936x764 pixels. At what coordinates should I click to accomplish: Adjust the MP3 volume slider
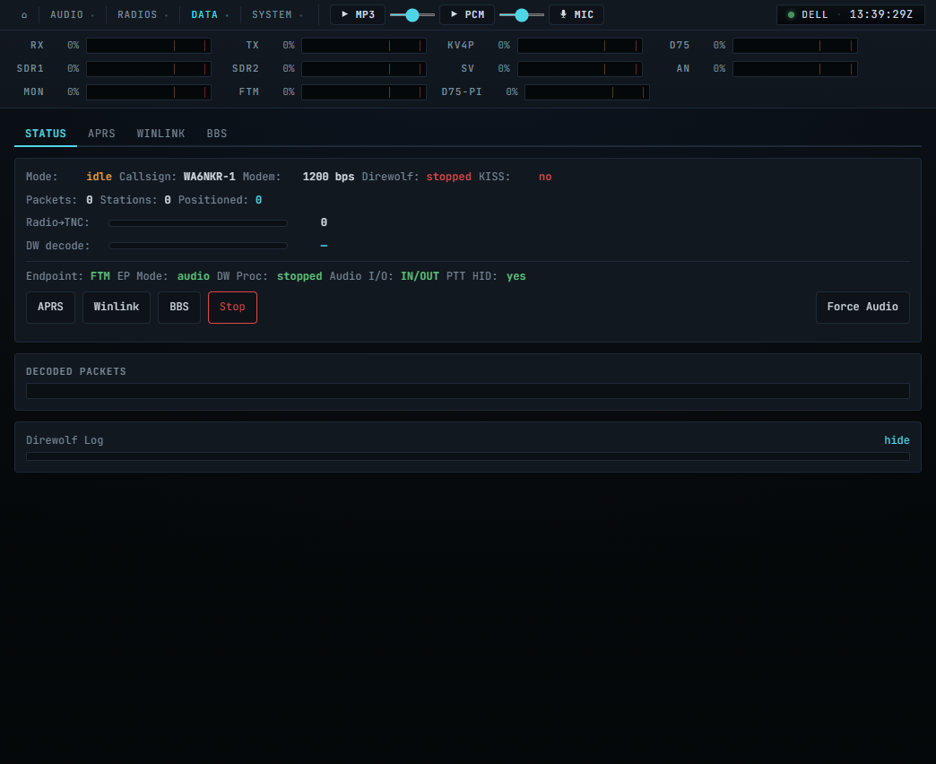click(x=412, y=15)
